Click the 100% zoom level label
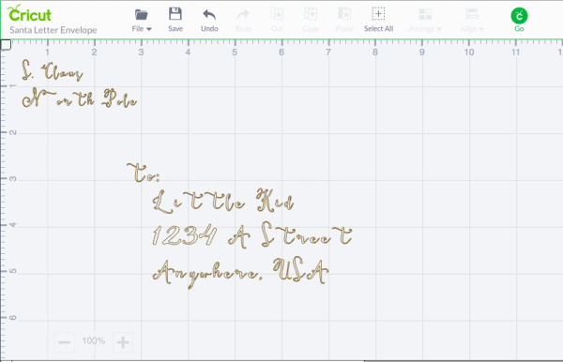This screenshot has width=563, height=362. pos(93,340)
